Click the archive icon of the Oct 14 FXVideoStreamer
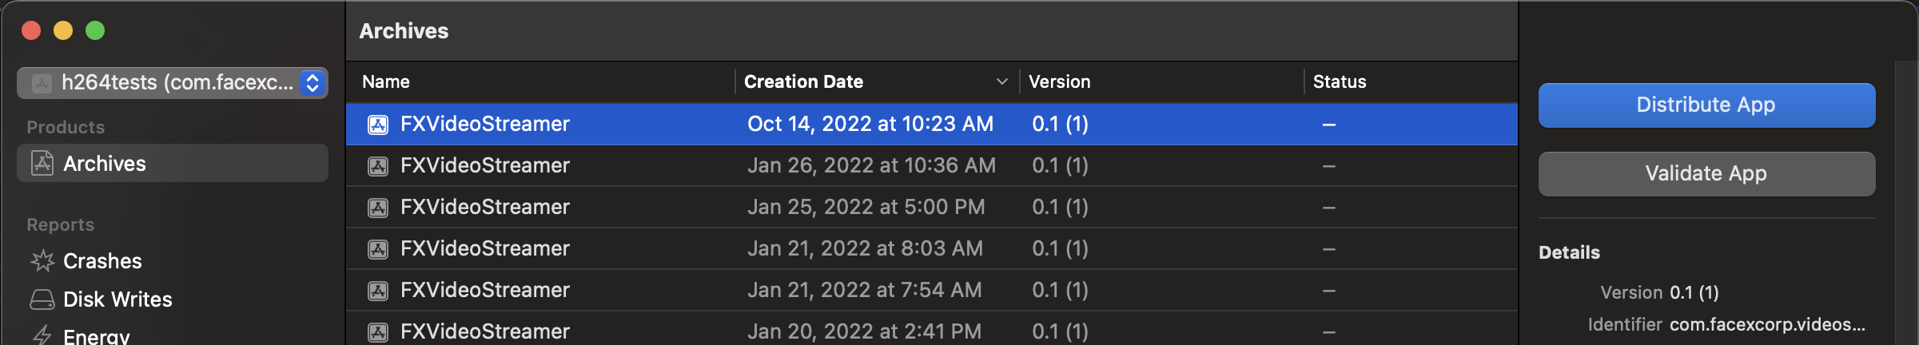Viewport: 1919px width, 345px height. tap(378, 125)
